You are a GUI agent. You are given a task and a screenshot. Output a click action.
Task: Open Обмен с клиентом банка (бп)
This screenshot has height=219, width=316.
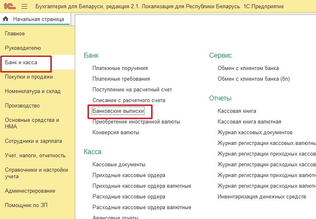coord(254,79)
